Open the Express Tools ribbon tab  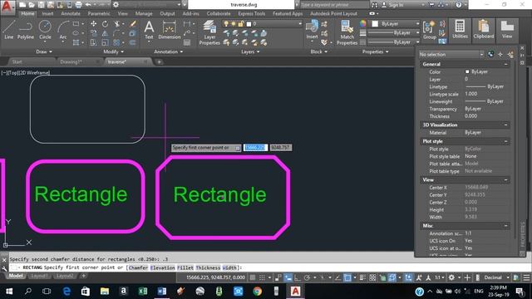coord(251,13)
